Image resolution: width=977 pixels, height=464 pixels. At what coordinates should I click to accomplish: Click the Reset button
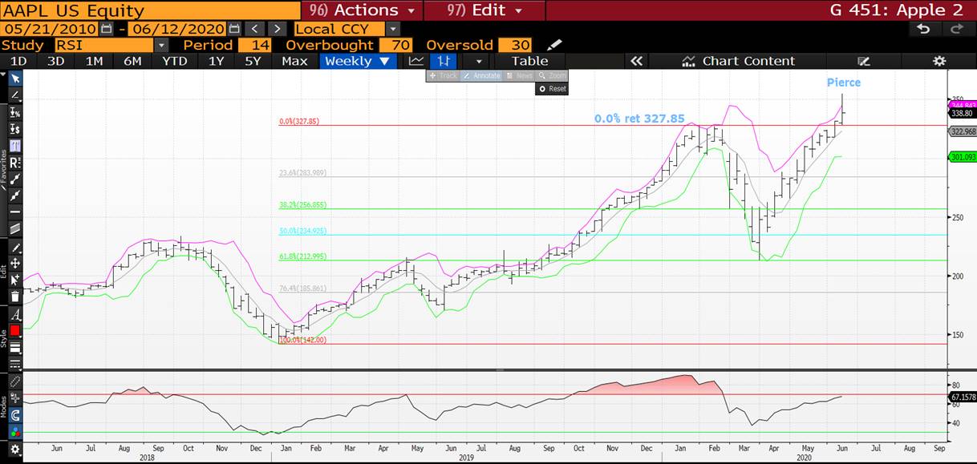click(x=552, y=89)
